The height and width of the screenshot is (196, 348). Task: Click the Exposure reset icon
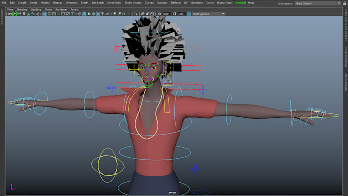pyautogui.click(x=159, y=14)
